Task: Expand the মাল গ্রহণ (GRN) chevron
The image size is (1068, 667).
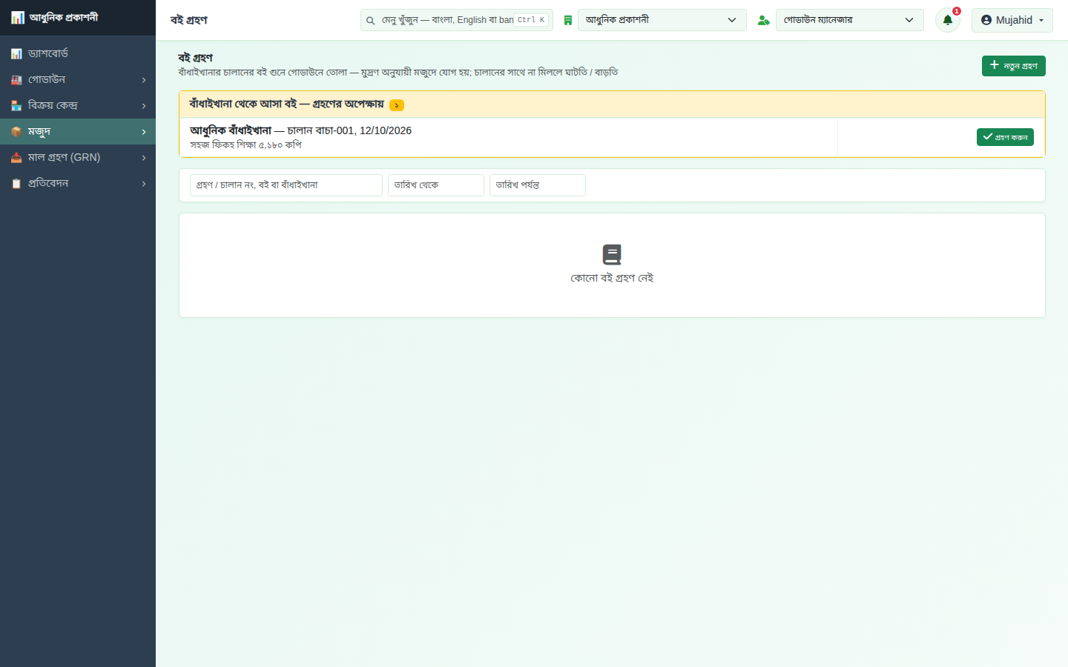Action: (144, 158)
